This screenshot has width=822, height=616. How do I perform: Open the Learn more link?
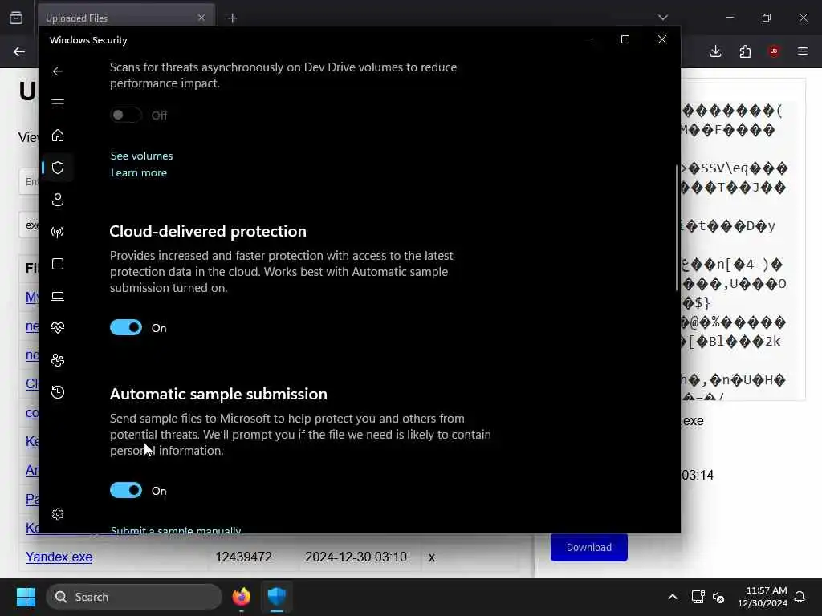(x=139, y=173)
